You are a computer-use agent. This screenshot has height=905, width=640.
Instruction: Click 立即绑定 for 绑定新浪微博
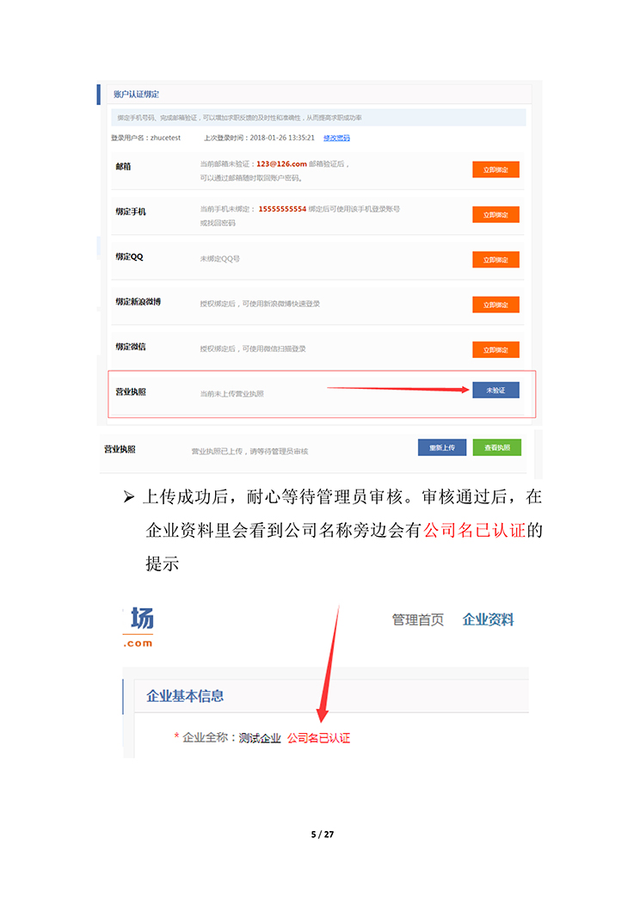click(x=495, y=305)
